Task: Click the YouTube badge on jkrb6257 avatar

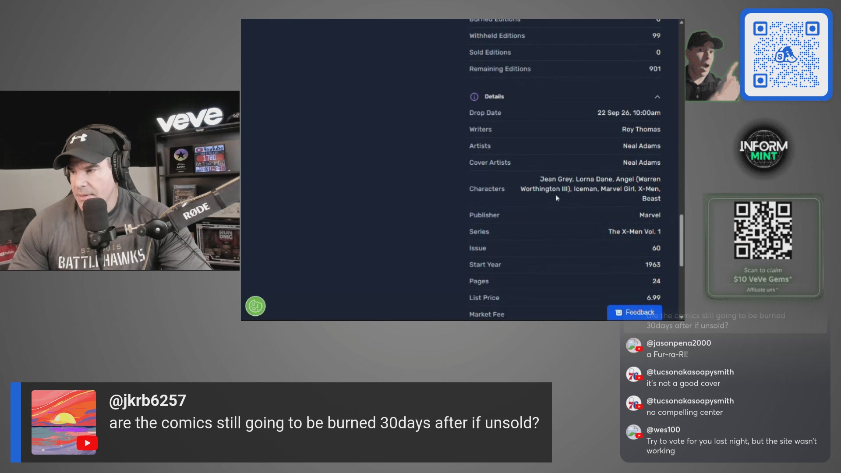Action: click(x=87, y=443)
